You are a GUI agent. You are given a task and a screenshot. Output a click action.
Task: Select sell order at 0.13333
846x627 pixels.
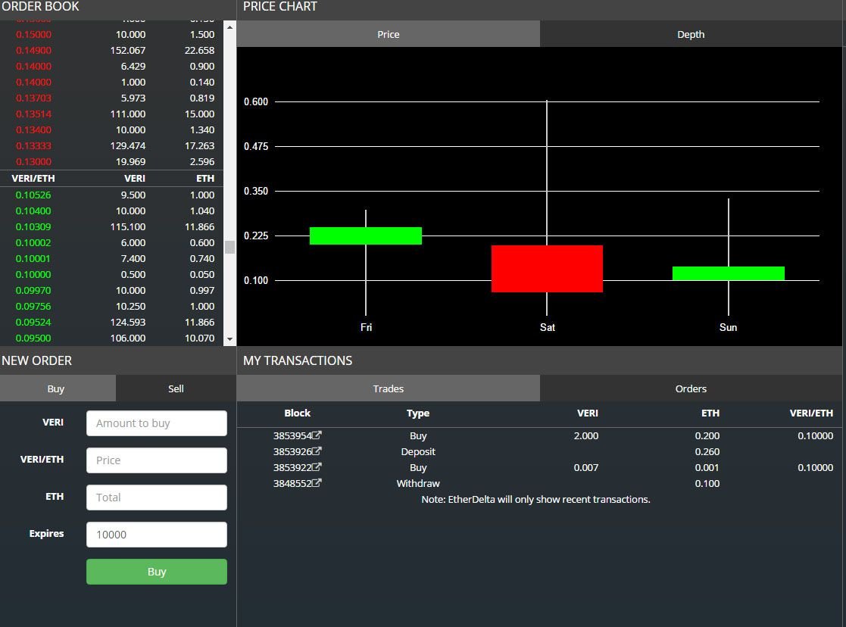[x=112, y=145]
